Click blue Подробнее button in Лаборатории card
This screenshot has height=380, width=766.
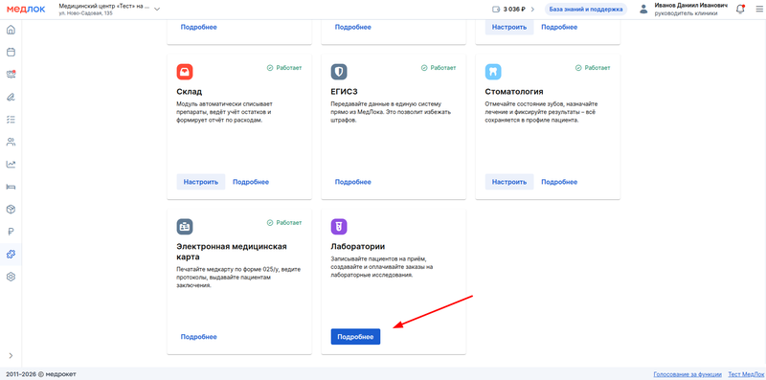[355, 337]
